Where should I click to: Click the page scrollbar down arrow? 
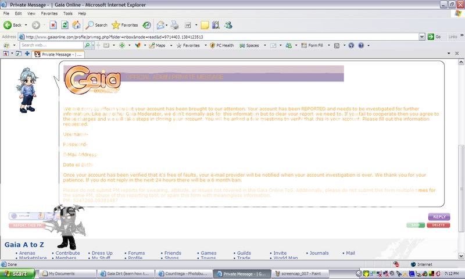pyautogui.click(x=461, y=256)
